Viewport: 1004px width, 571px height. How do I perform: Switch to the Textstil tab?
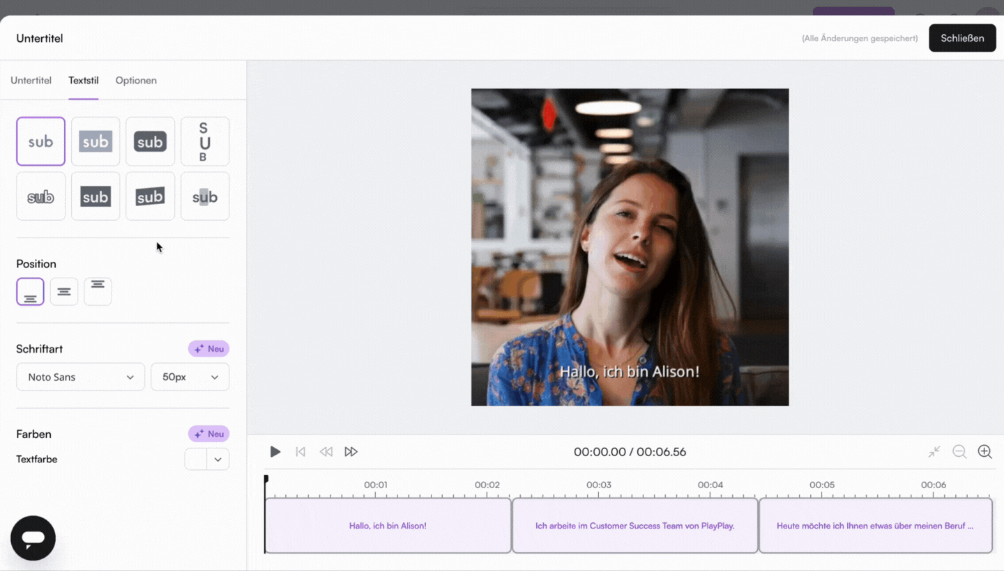[x=83, y=80]
